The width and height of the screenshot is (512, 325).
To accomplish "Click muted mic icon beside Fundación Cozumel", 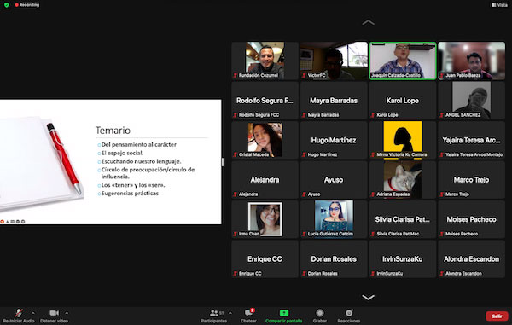I will click(236, 75).
